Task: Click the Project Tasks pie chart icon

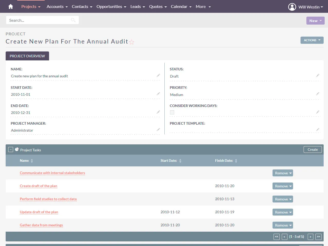Action: click(x=17, y=149)
